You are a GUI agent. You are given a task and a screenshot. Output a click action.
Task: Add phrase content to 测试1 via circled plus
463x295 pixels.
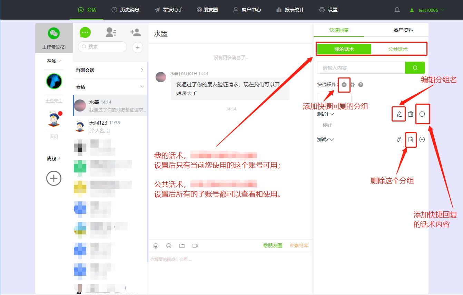tap(423, 114)
